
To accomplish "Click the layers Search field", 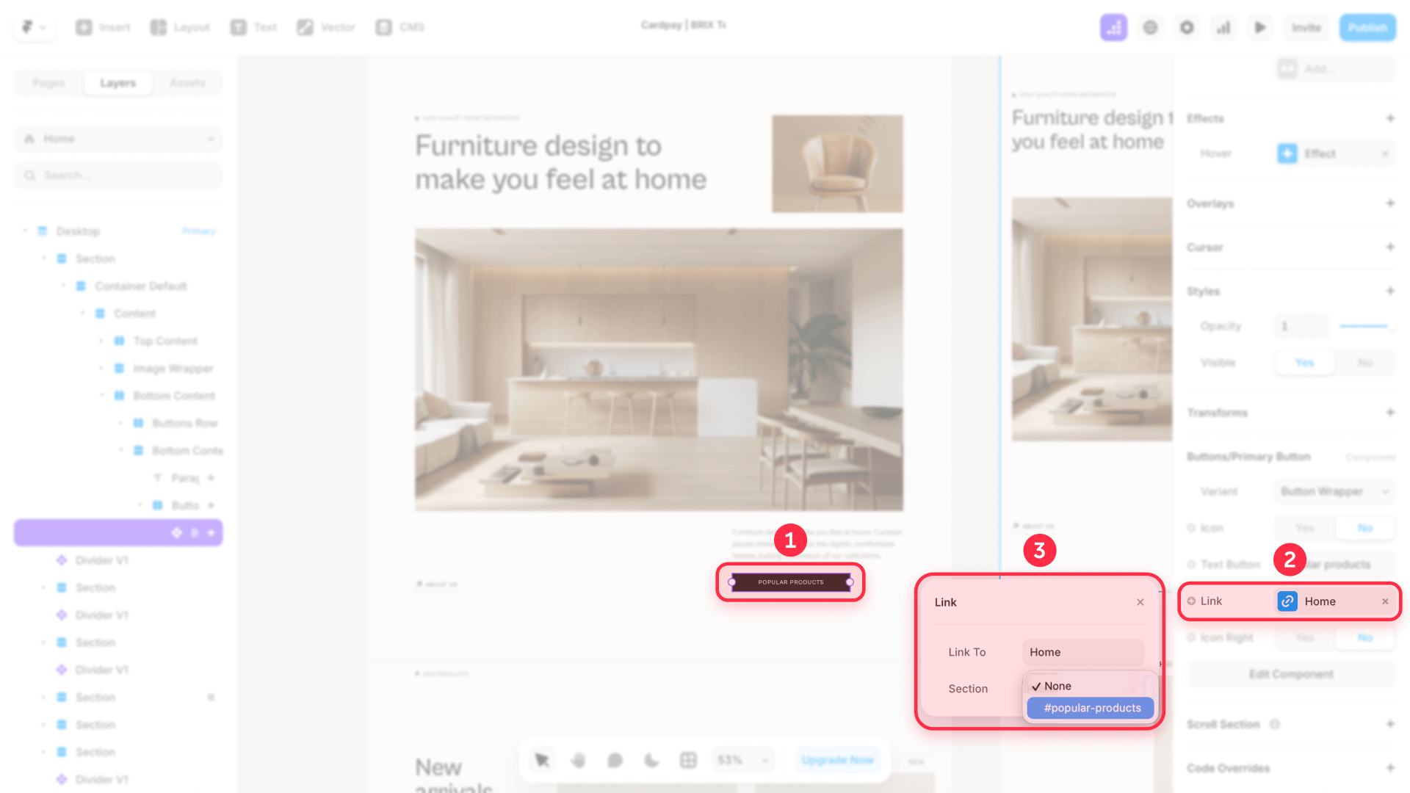I will 118,175.
